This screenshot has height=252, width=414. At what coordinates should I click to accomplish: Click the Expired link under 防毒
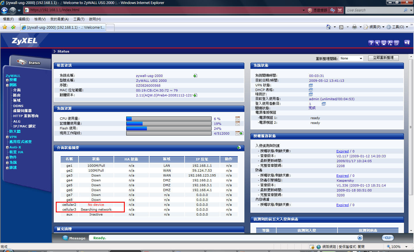[x=342, y=176]
